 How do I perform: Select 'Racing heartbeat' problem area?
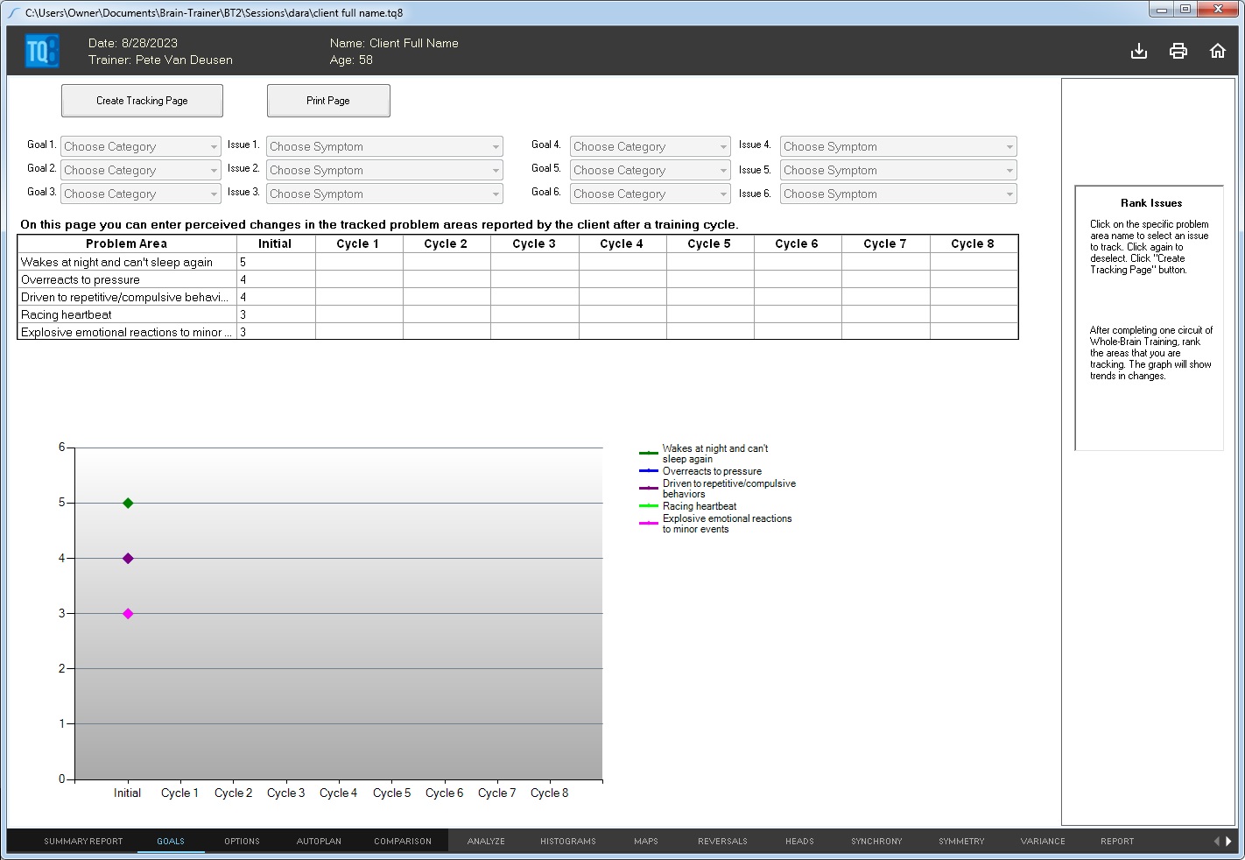point(127,314)
